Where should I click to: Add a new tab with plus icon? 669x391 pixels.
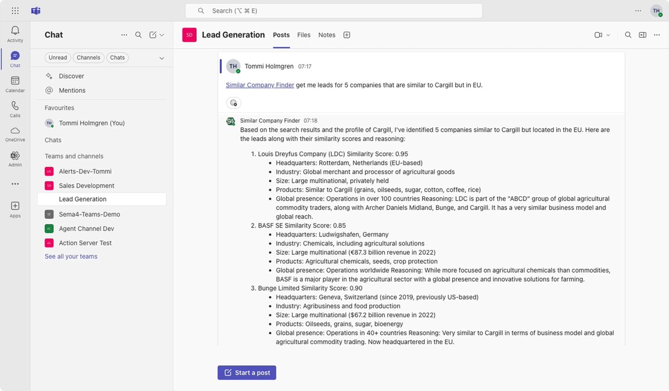(x=347, y=35)
